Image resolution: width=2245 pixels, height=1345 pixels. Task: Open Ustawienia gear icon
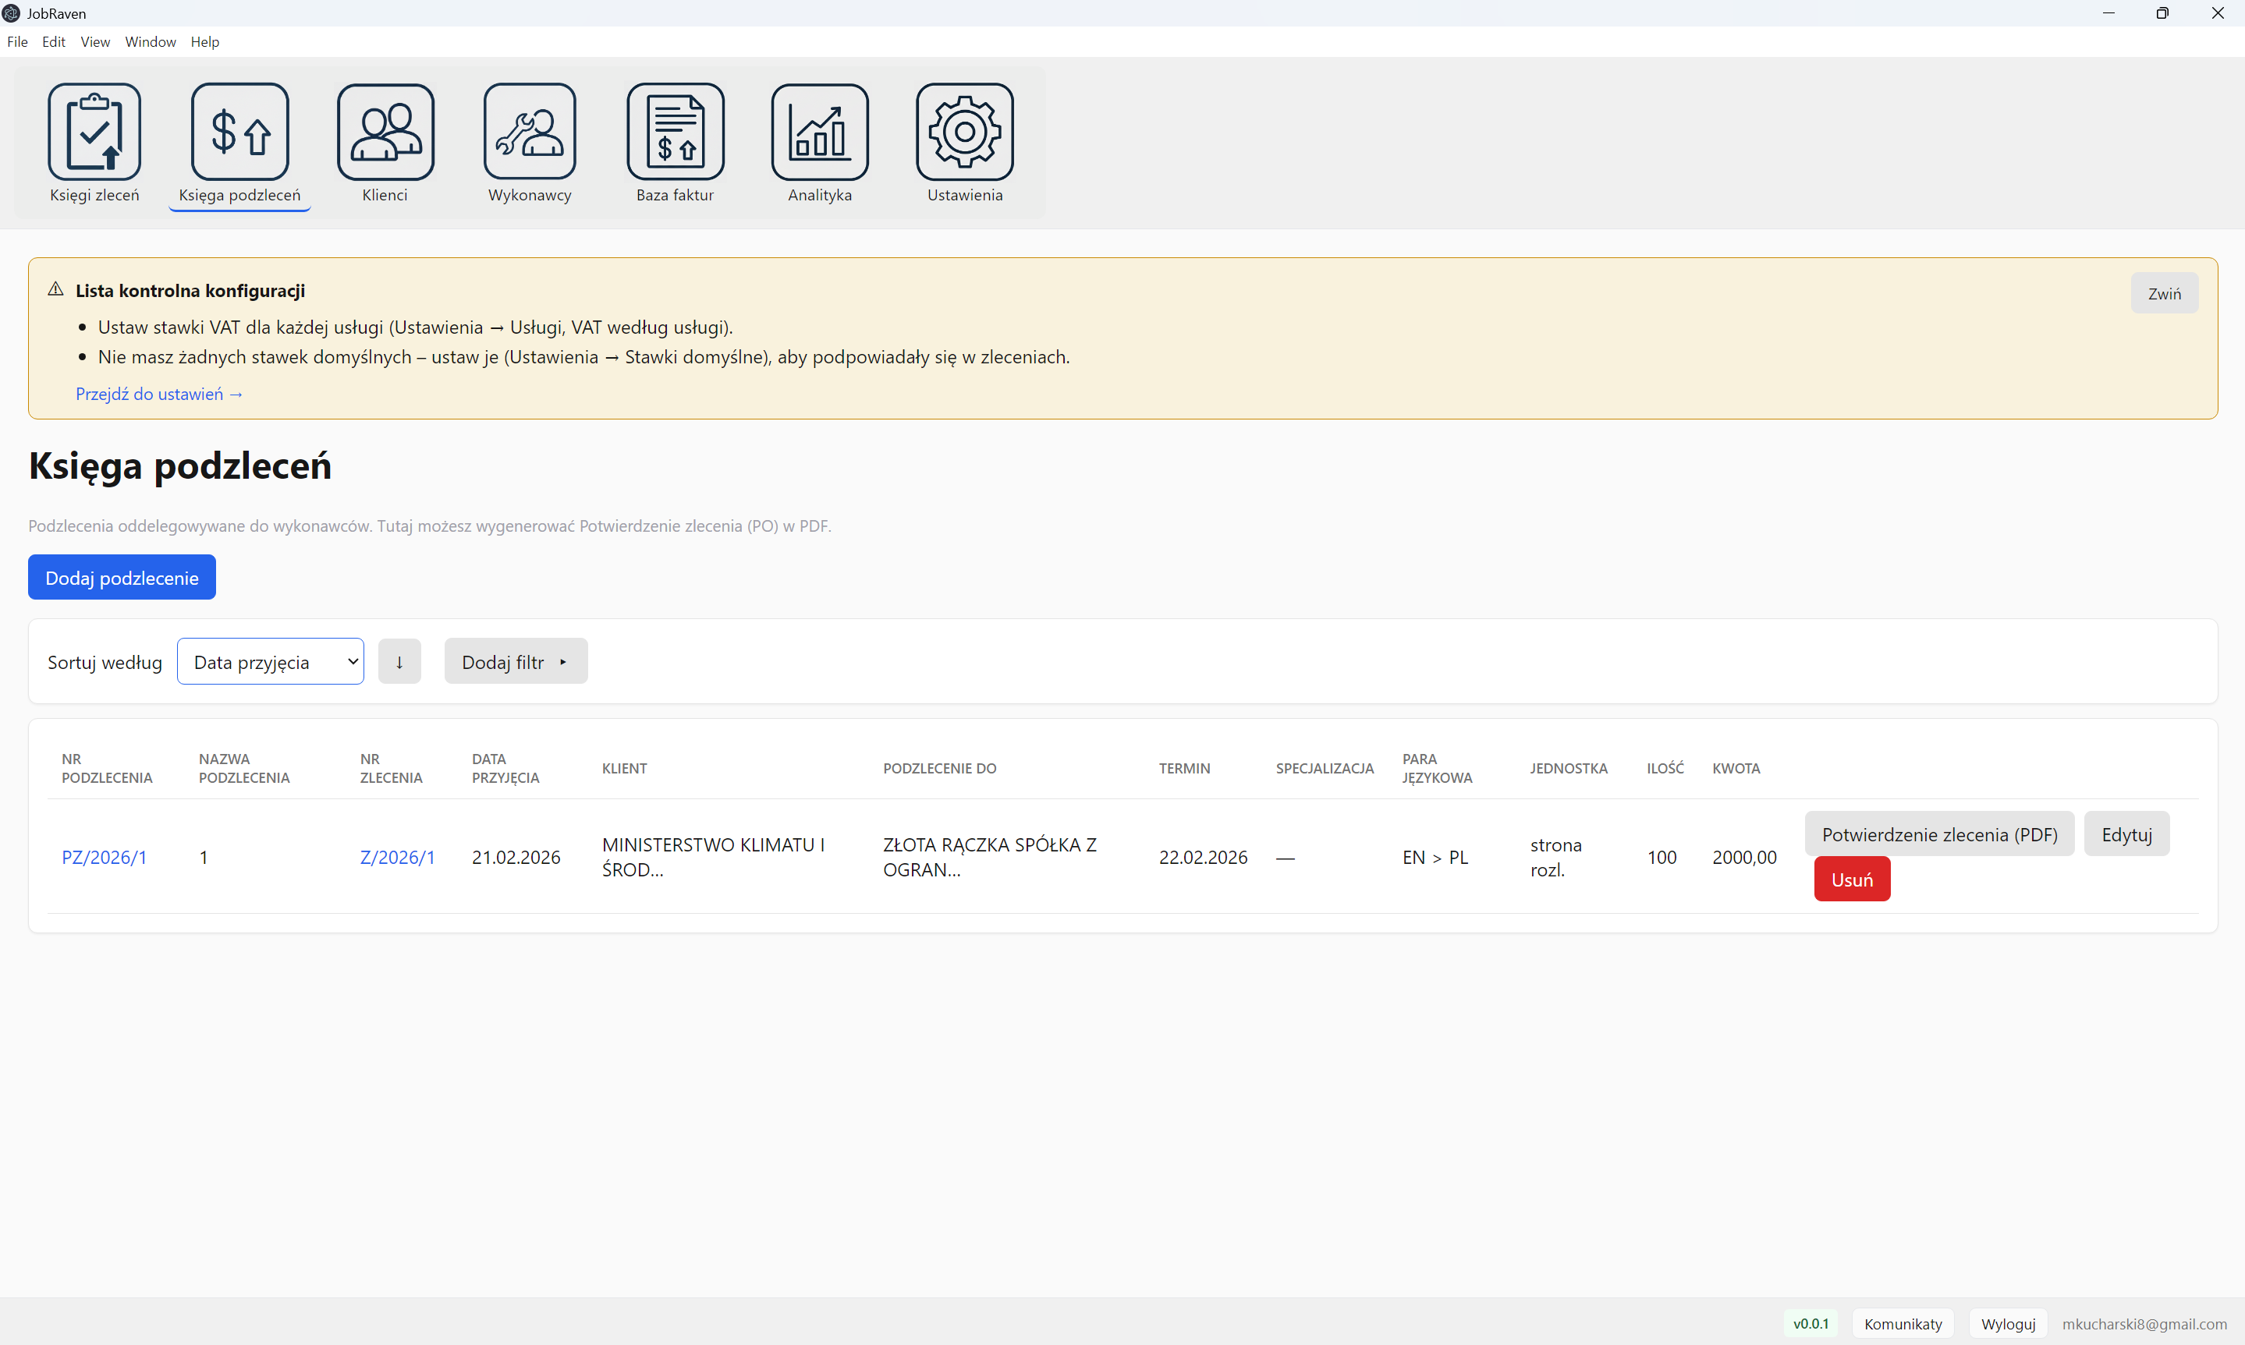point(964,133)
